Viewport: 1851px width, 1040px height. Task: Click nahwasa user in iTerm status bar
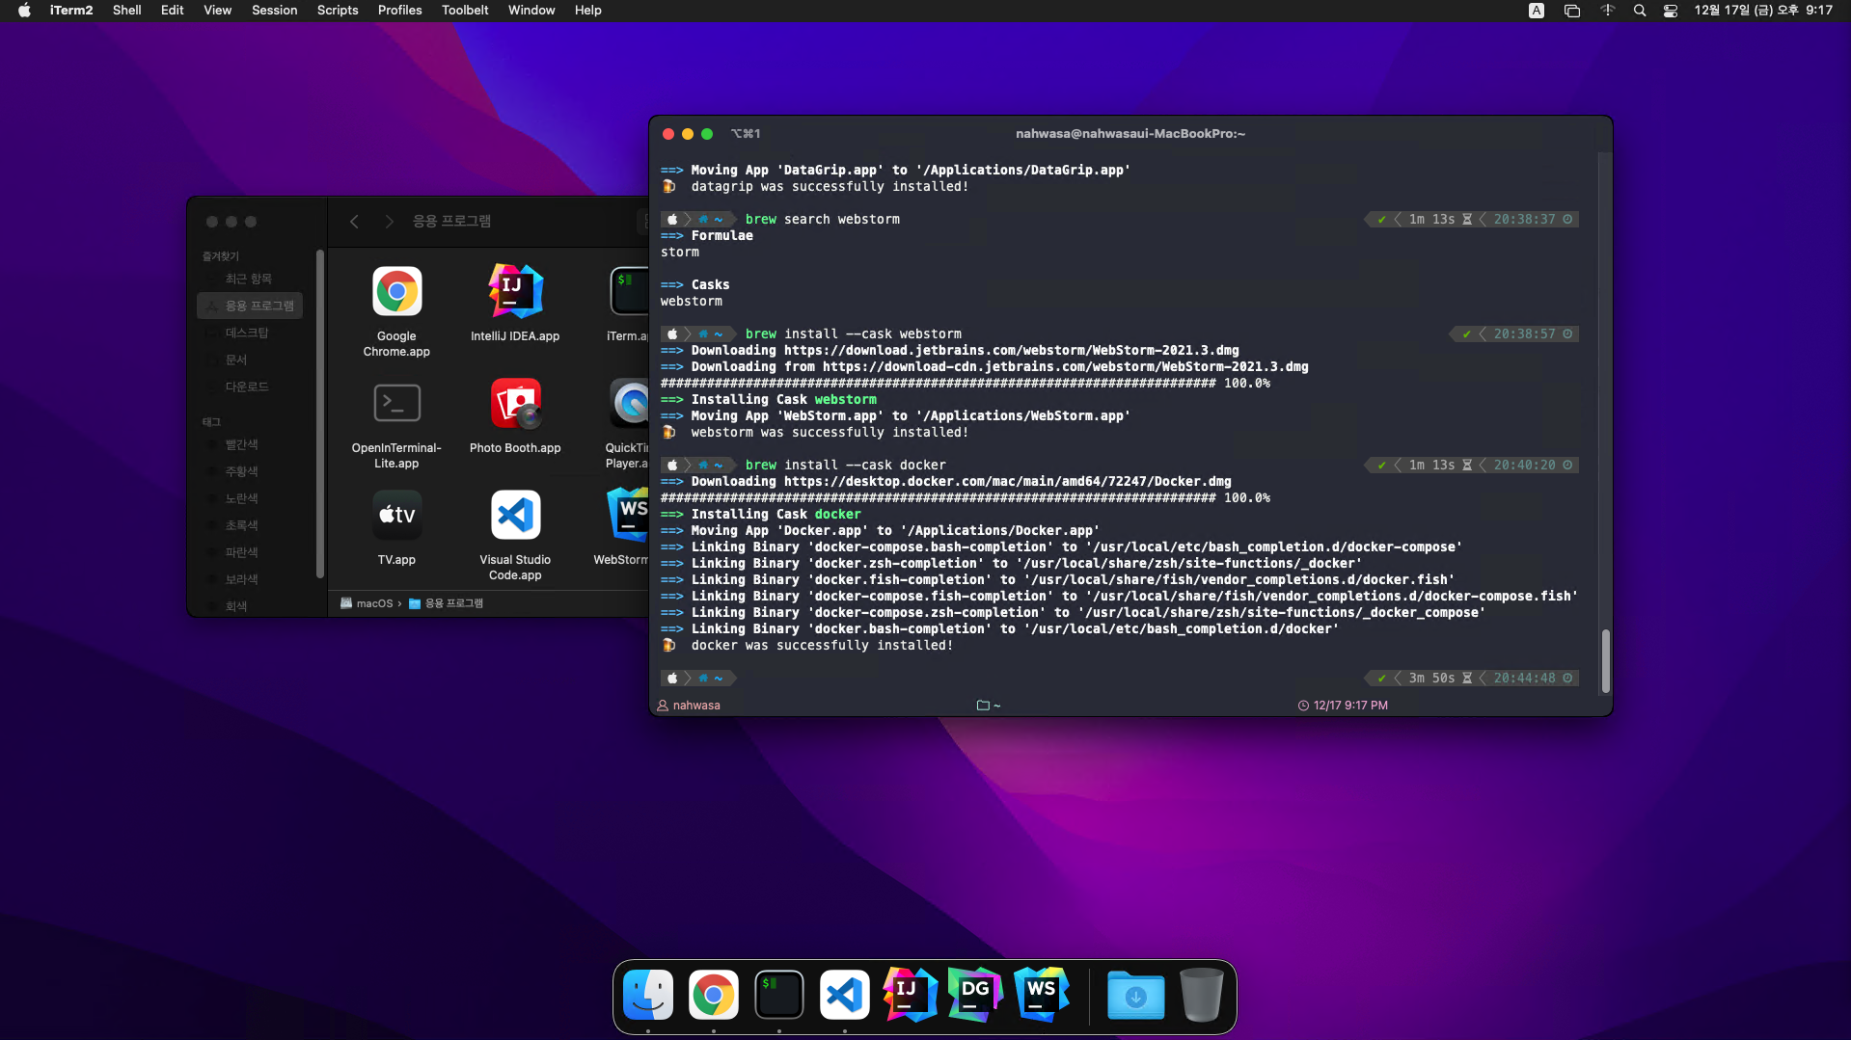click(689, 706)
